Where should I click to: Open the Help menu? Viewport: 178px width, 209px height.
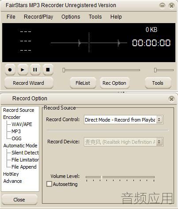[116, 17]
